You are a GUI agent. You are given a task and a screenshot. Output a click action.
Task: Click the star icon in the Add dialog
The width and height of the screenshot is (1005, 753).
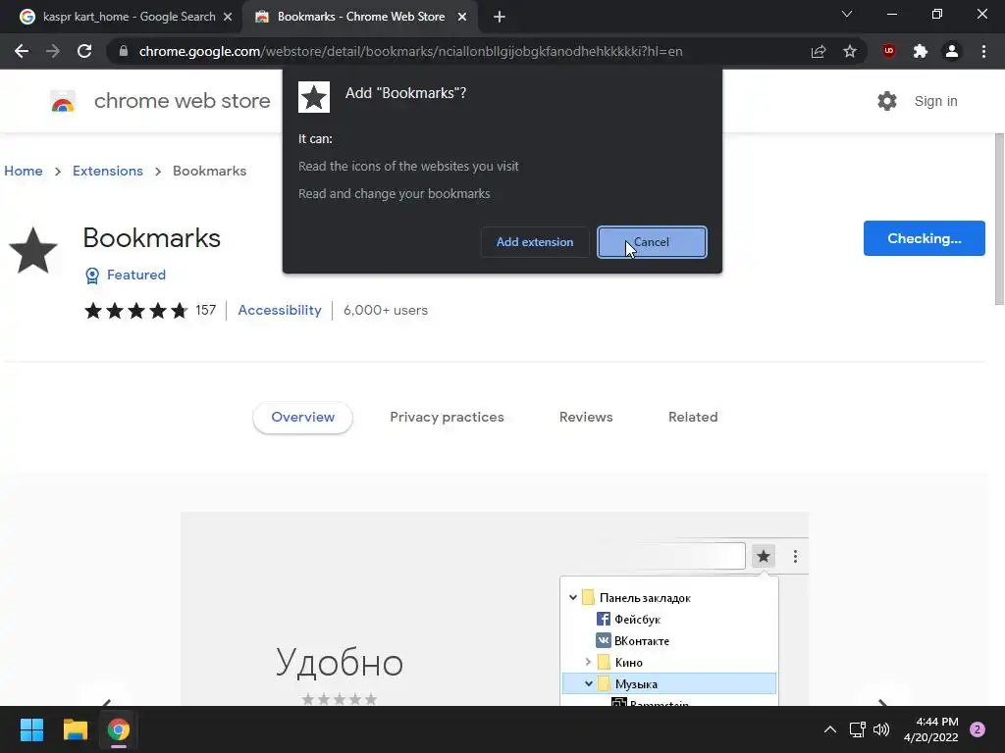[x=314, y=97]
